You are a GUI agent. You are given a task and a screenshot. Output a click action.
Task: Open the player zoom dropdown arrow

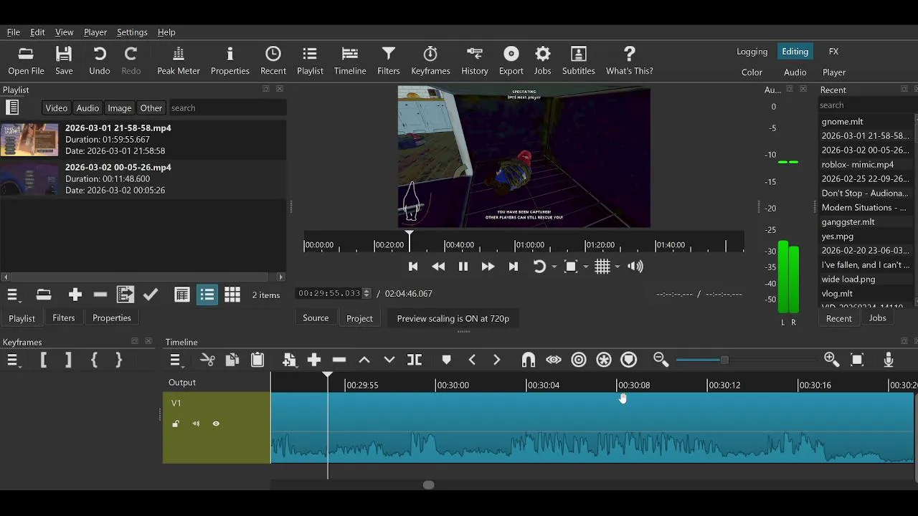pyautogui.click(x=585, y=267)
